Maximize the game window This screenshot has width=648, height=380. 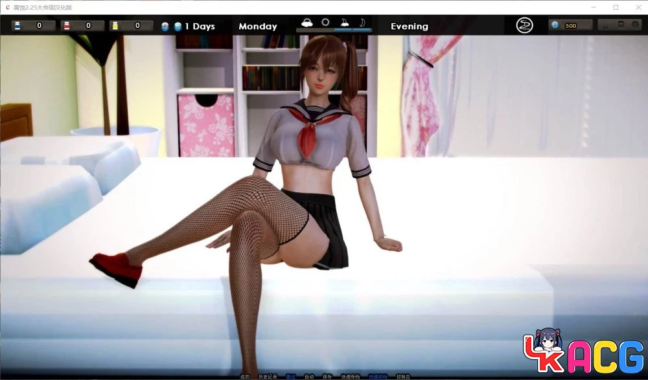pos(616,7)
